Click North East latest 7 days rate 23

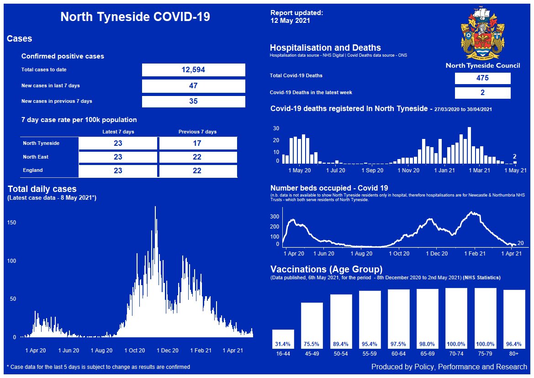pyautogui.click(x=118, y=157)
